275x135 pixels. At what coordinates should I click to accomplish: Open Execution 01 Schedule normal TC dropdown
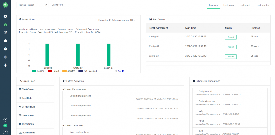[117, 20]
